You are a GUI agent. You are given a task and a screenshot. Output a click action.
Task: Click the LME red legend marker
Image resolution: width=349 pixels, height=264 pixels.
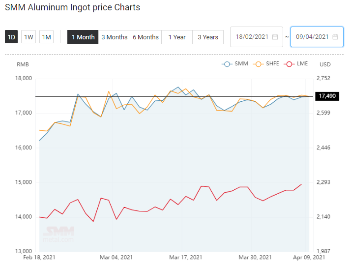pyautogui.click(x=289, y=64)
